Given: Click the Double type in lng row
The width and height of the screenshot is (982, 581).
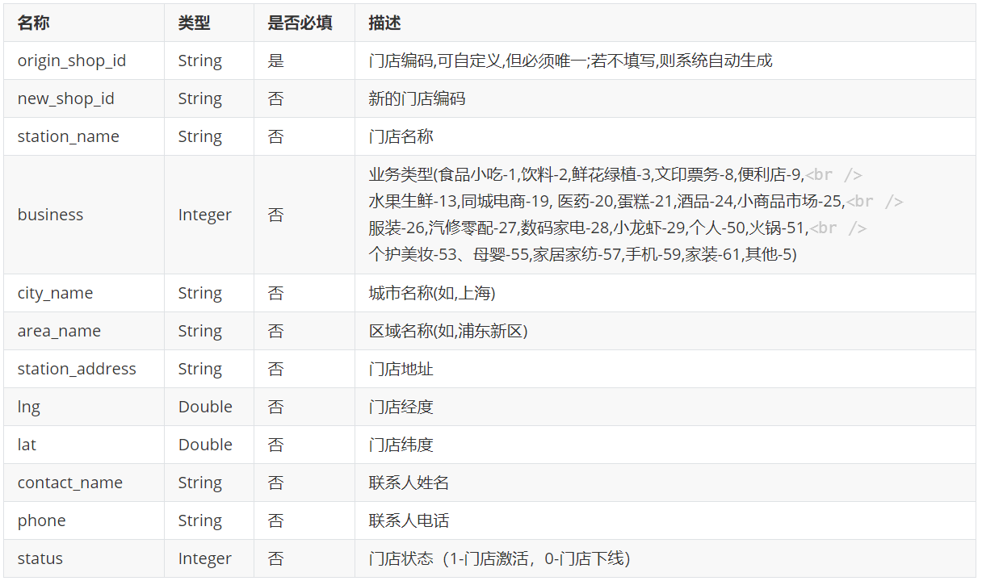Looking at the screenshot, I should (205, 407).
